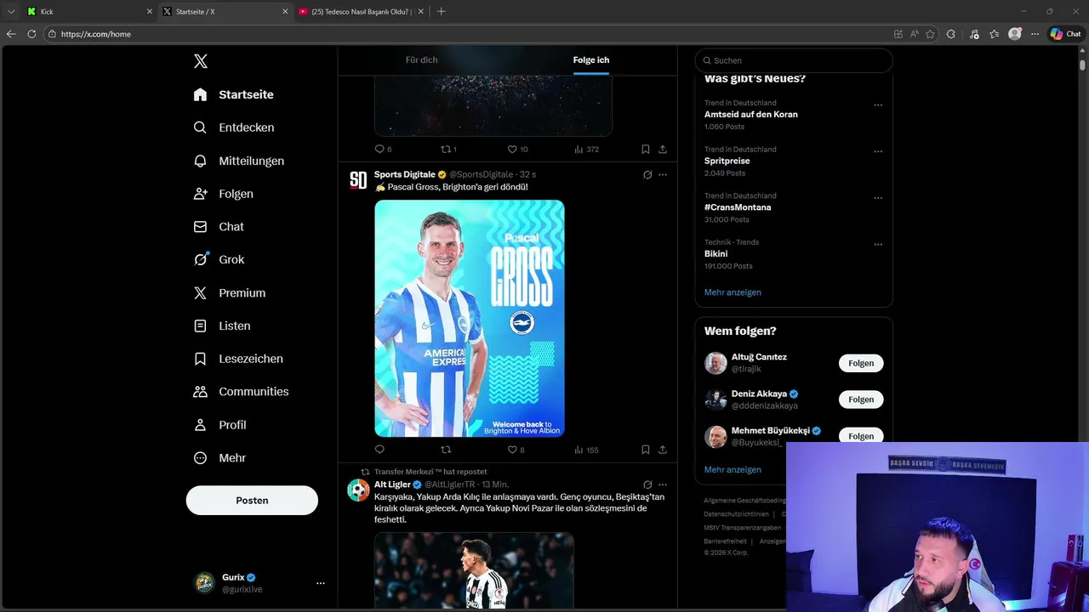Like the Pascal Gross post
Screen dimensions: 1089x612
pos(512,450)
